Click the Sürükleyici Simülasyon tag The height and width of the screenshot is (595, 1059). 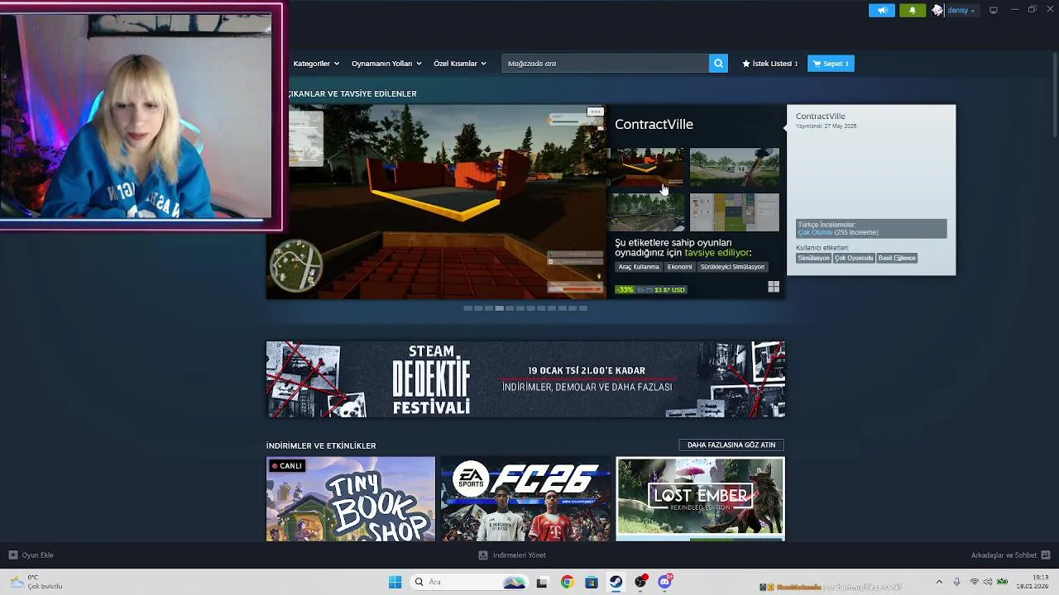(x=732, y=267)
